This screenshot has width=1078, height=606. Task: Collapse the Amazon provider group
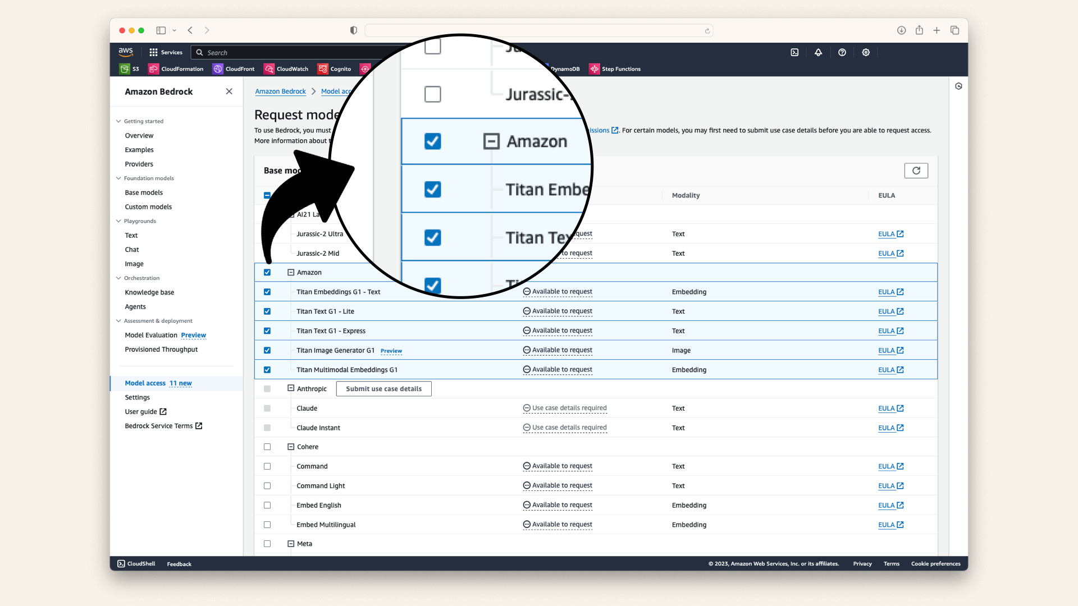pos(291,272)
